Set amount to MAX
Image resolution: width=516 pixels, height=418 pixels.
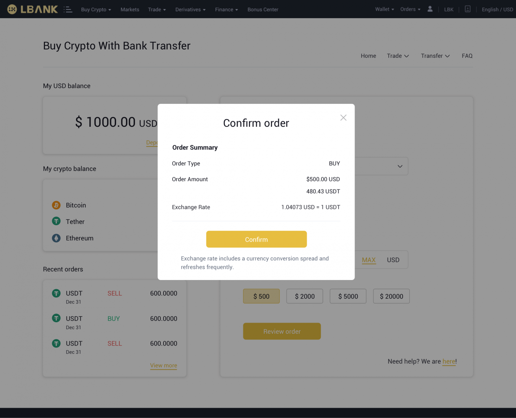[369, 260]
